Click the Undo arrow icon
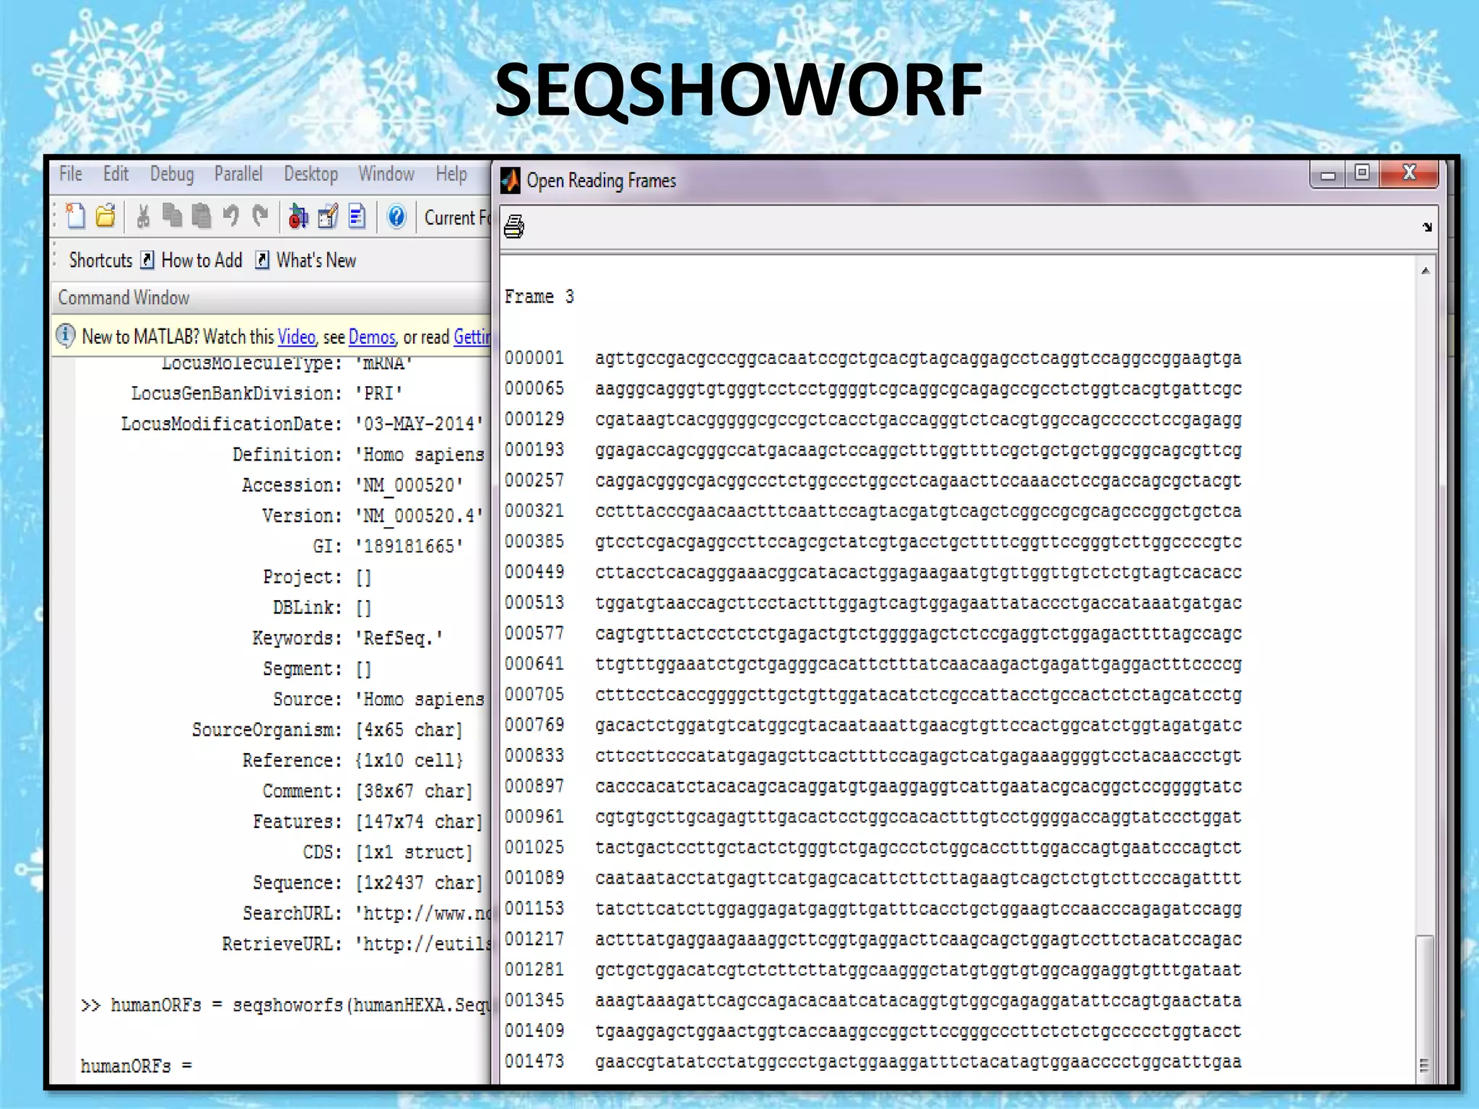The height and width of the screenshot is (1109, 1479). pyautogui.click(x=230, y=216)
